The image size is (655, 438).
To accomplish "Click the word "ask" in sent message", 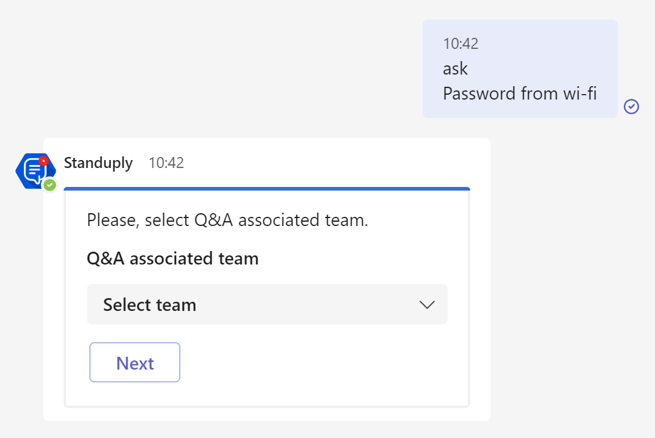I will pyautogui.click(x=455, y=68).
